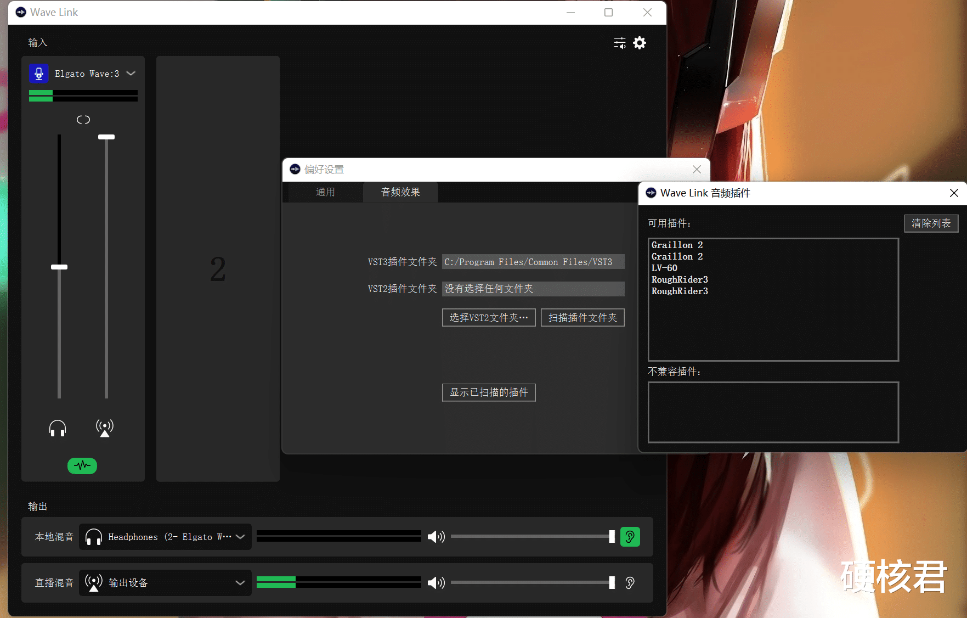
Task: Click the 选择VST2文件夹 button
Action: (488, 317)
